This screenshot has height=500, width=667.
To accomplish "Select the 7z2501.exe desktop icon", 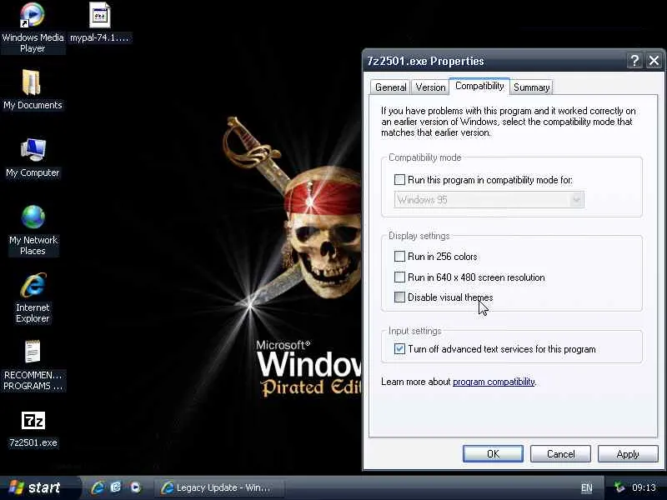I will coord(33,421).
